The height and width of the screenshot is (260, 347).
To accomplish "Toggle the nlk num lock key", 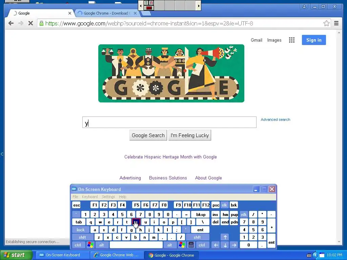I will click(x=244, y=214).
